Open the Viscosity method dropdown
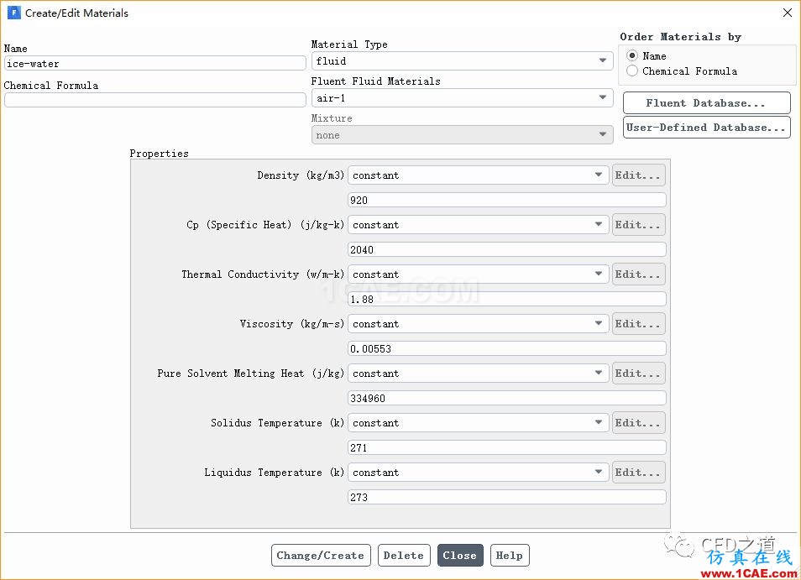 coord(478,324)
